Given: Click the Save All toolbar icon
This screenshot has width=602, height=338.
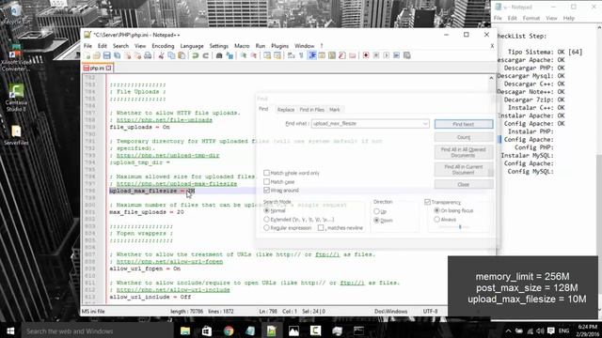Looking at the screenshot, I should [117, 56].
